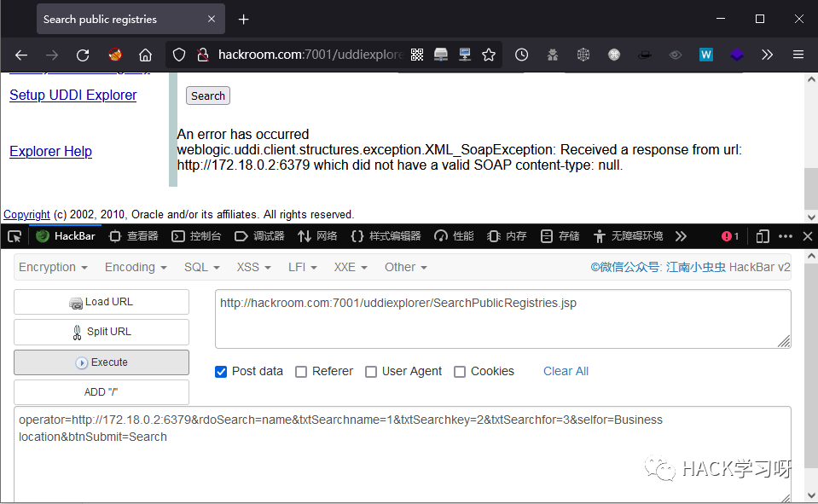The image size is (818, 504).
Task: Switch to the 样式编辑器 style editor tab
Action: (386, 236)
